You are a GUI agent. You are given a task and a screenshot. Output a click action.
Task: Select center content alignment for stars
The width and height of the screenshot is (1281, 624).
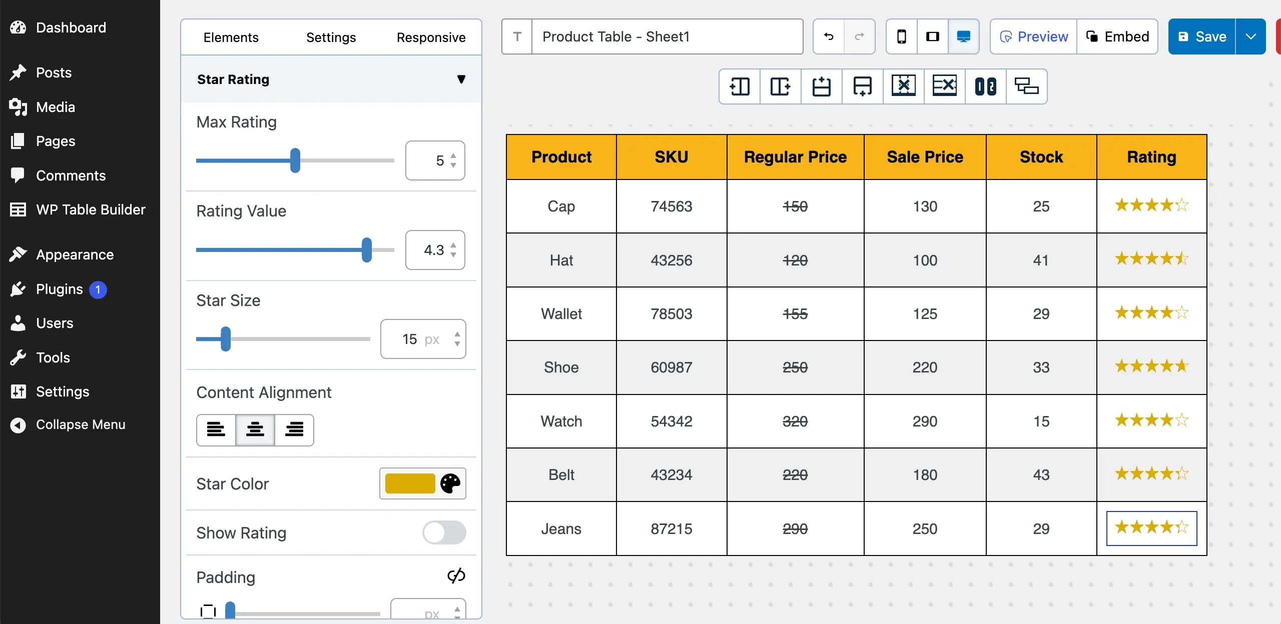(255, 429)
